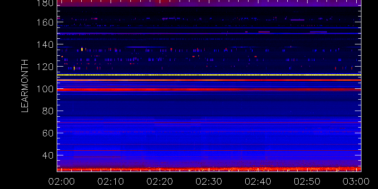
Task: Click the 02:50 time axis label
Action: pos(307,181)
